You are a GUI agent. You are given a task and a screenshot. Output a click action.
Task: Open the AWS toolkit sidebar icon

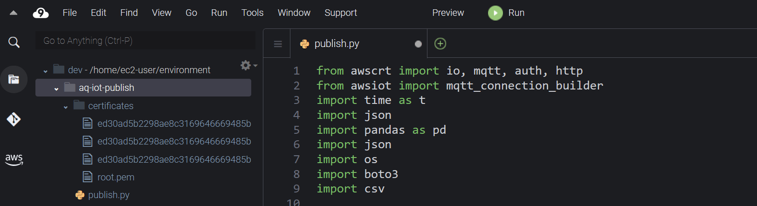click(x=14, y=160)
